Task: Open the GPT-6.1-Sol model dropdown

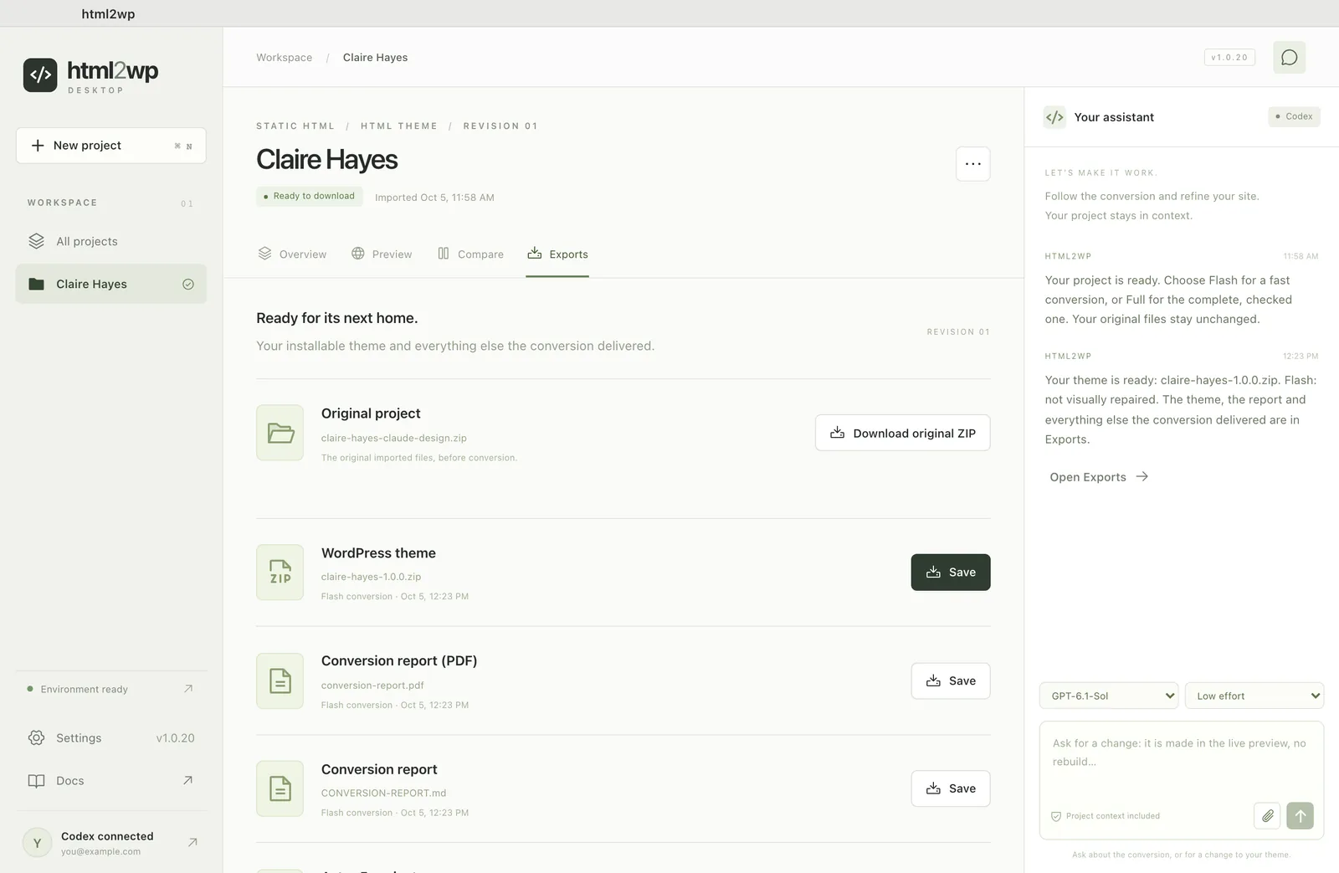Action: 1109,696
